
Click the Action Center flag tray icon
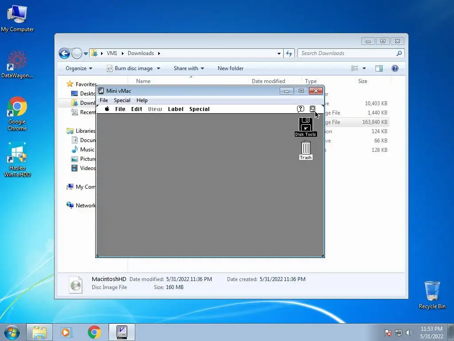point(388,333)
